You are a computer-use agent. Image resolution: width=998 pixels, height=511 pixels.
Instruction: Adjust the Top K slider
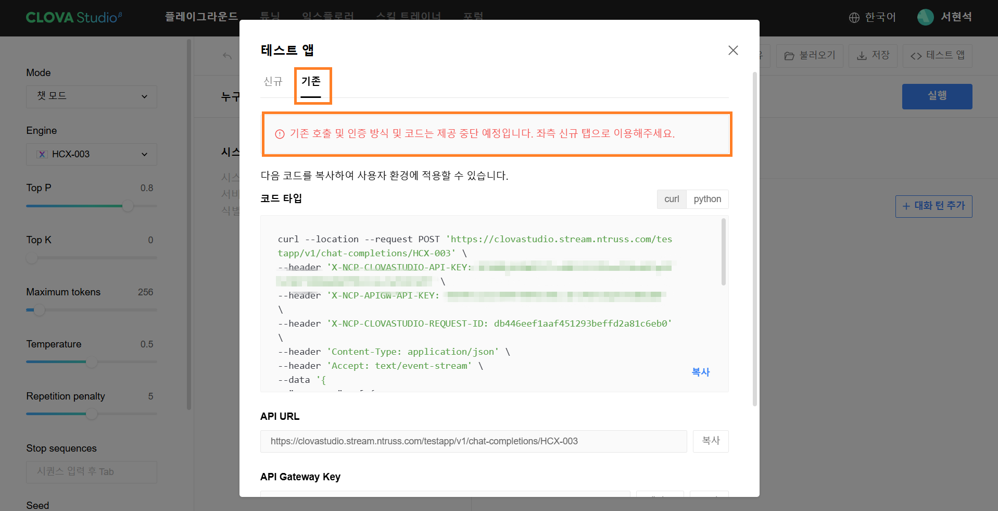pyautogui.click(x=32, y=258)
